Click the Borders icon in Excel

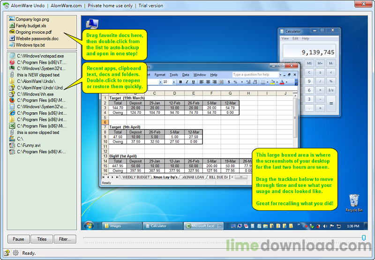[x=263, y=82]
